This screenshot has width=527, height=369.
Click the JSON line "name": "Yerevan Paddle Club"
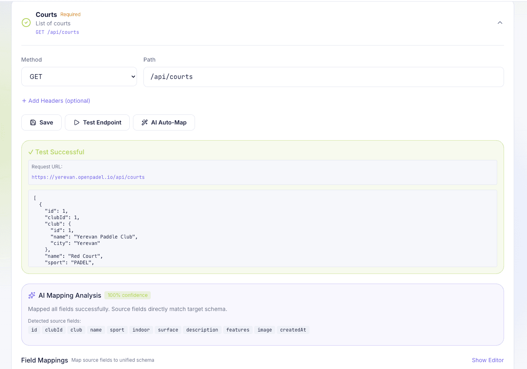pyautogui.click(x=94, y=237)
